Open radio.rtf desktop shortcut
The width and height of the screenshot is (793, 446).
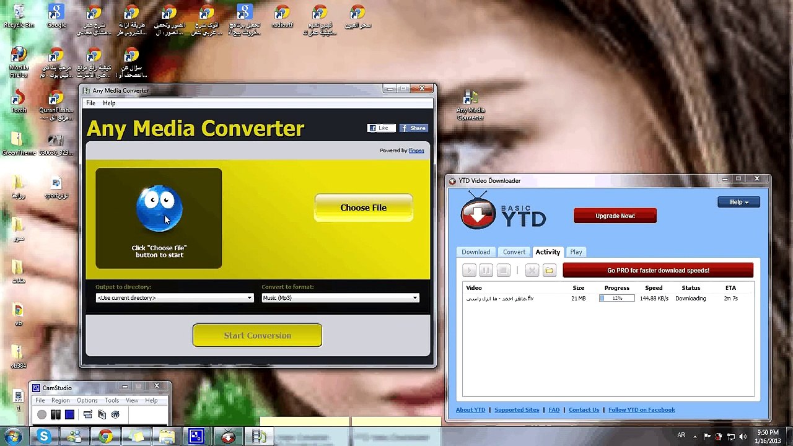coord(282,17)
